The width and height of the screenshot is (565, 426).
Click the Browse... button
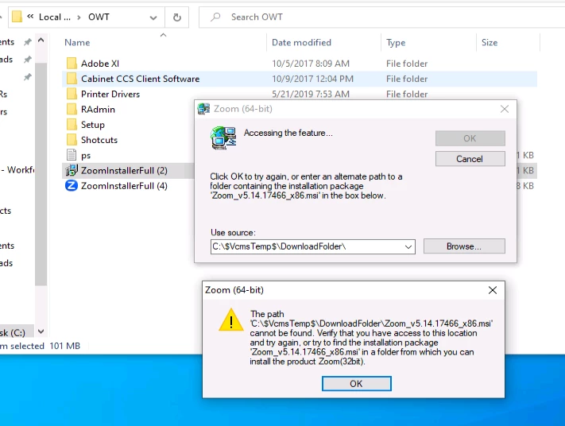[464, 246]
